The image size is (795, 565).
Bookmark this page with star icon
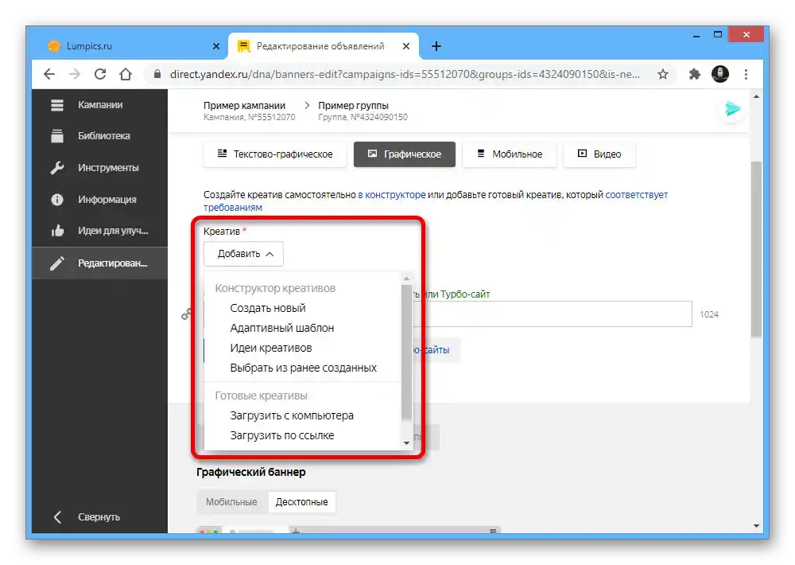[x=663, y=75]
